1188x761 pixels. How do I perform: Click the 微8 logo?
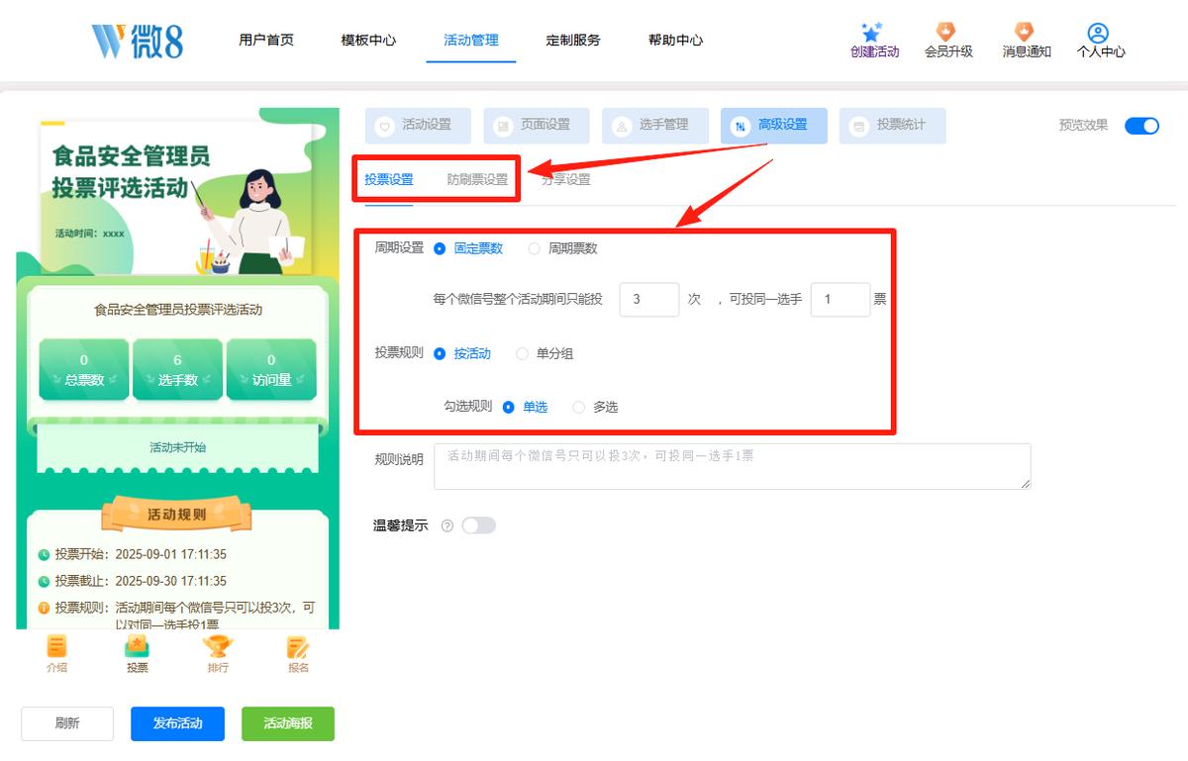(x=137, y=40)
